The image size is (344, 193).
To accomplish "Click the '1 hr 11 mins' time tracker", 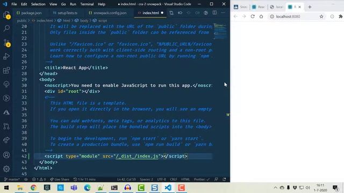I will click(84, 180).
